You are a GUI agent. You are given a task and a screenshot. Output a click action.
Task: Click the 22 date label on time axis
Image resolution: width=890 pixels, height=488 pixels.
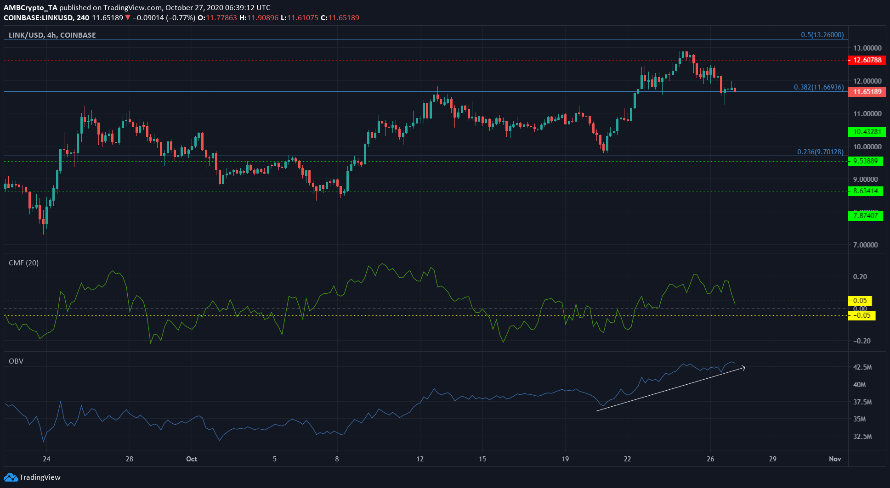[628, 459]
